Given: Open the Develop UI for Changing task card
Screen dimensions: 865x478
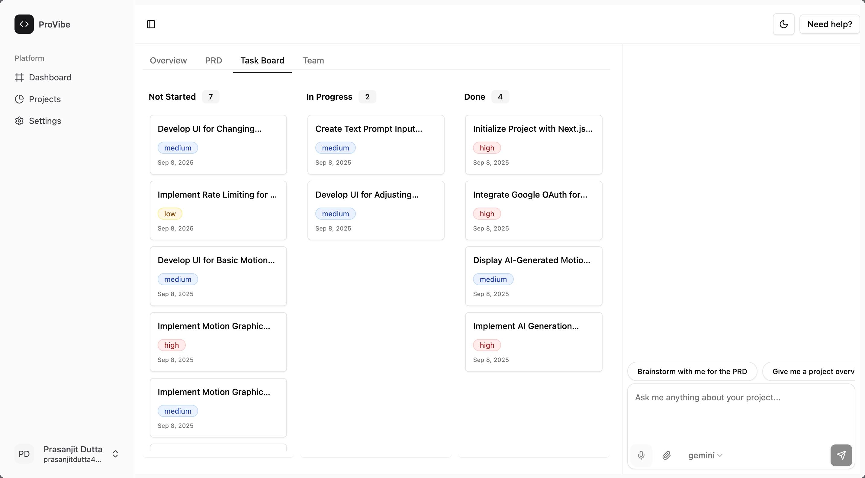Looking at the screenshot, I should click(218, 145).
